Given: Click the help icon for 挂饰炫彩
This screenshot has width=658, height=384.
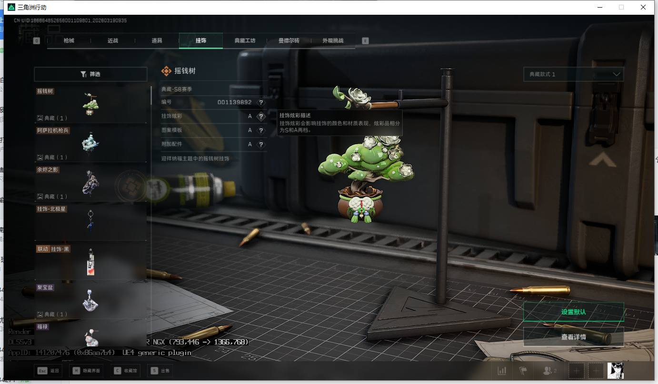Looking at the screenshot, I should (x=261, y=116).
